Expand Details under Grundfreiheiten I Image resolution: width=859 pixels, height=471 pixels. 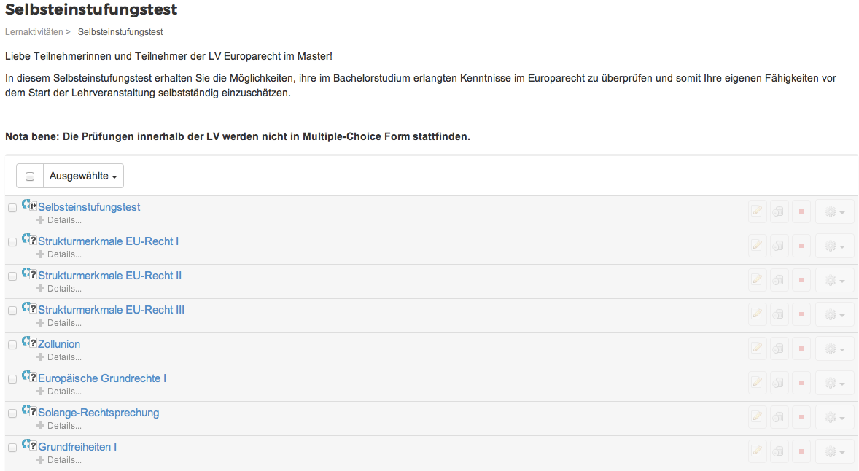tap(59, 460)
